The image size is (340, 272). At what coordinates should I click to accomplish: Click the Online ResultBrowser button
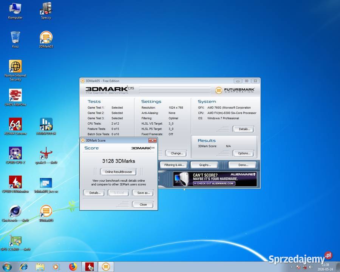click(x=118, y=172)
